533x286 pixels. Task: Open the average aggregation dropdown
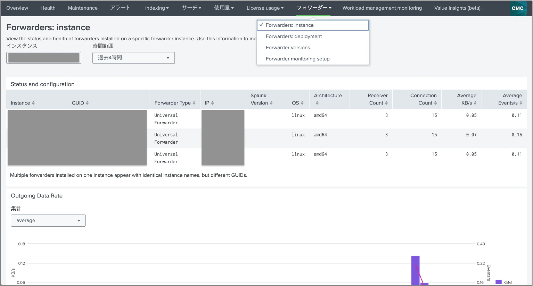pyautogui.click(x=48, y=220)
